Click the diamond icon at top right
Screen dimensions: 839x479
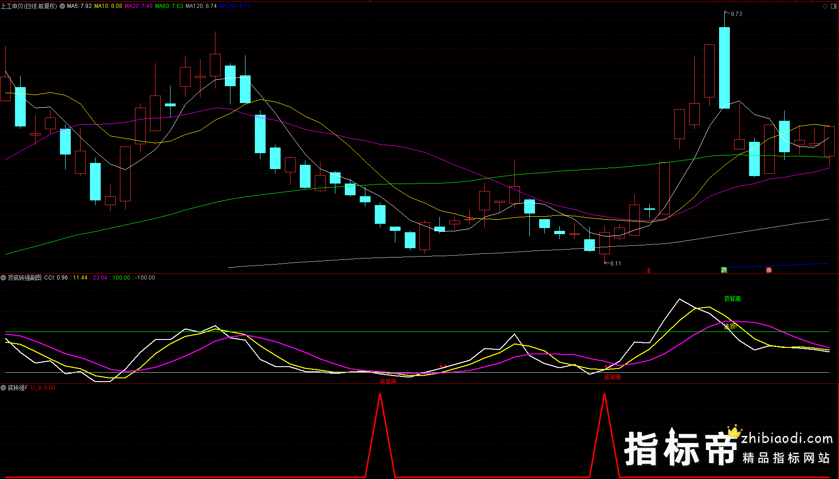coord(825,6)
